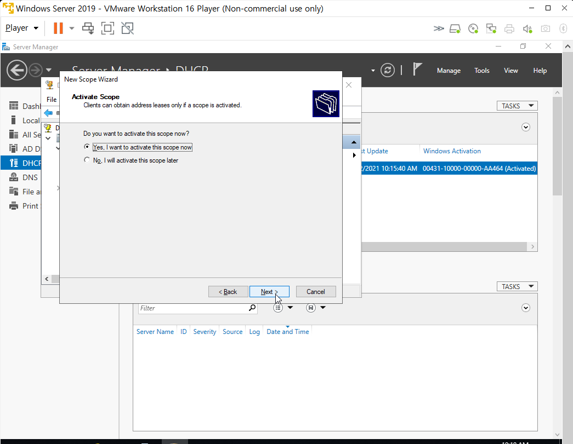Enter VMware full screen mode
Screen dimensions: 573x444
[107, 28]
